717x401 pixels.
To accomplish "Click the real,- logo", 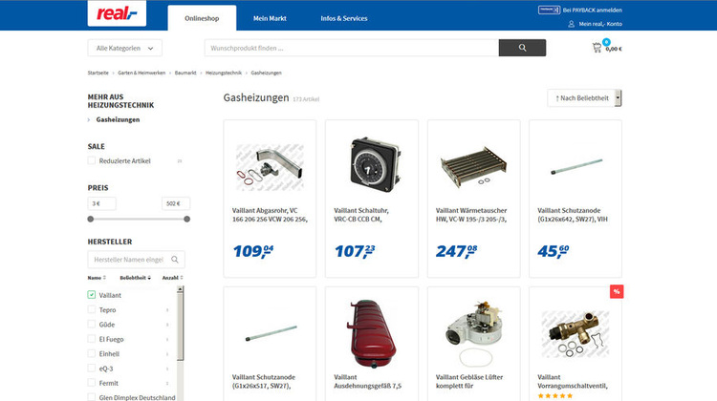I will click(x=117, y=12).
